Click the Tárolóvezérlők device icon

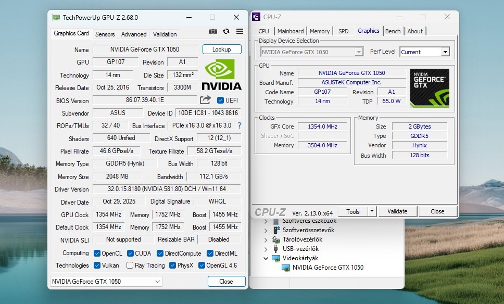(x=276, y=239)
